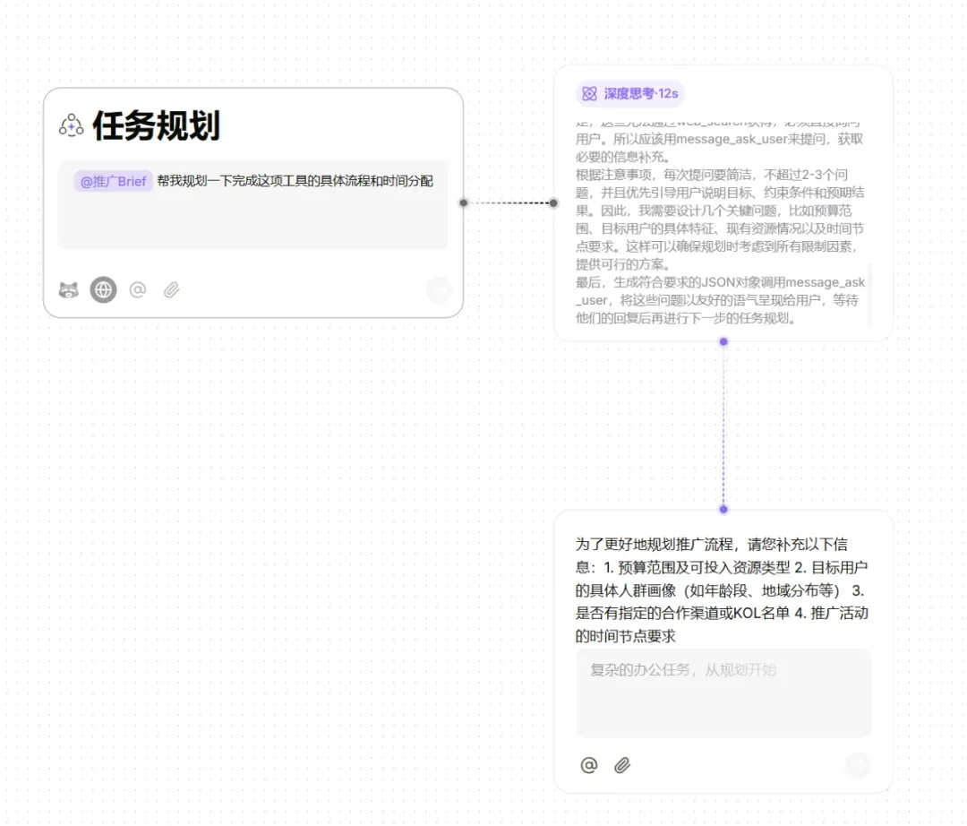Click the raccoon avatar icon in task card
The width and height of the screenshot is (967, 826).
[x=68, y=289]
